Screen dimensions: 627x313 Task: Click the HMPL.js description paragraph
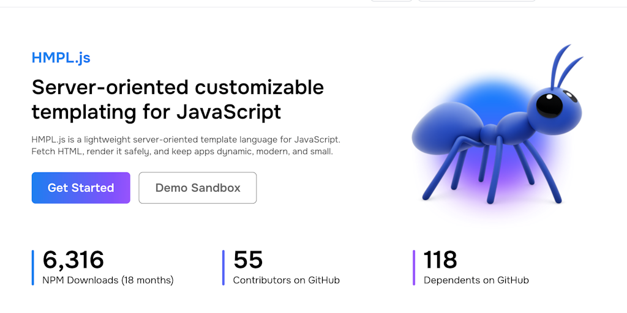[x=186, y=145]
